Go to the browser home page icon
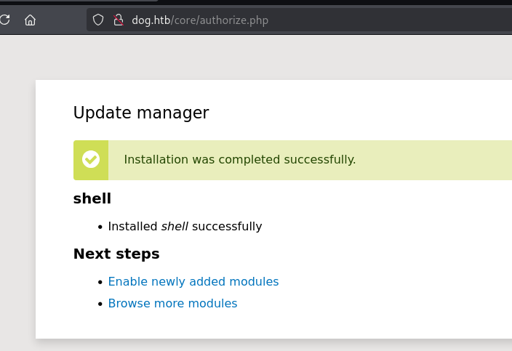 (x=30, y=20)
